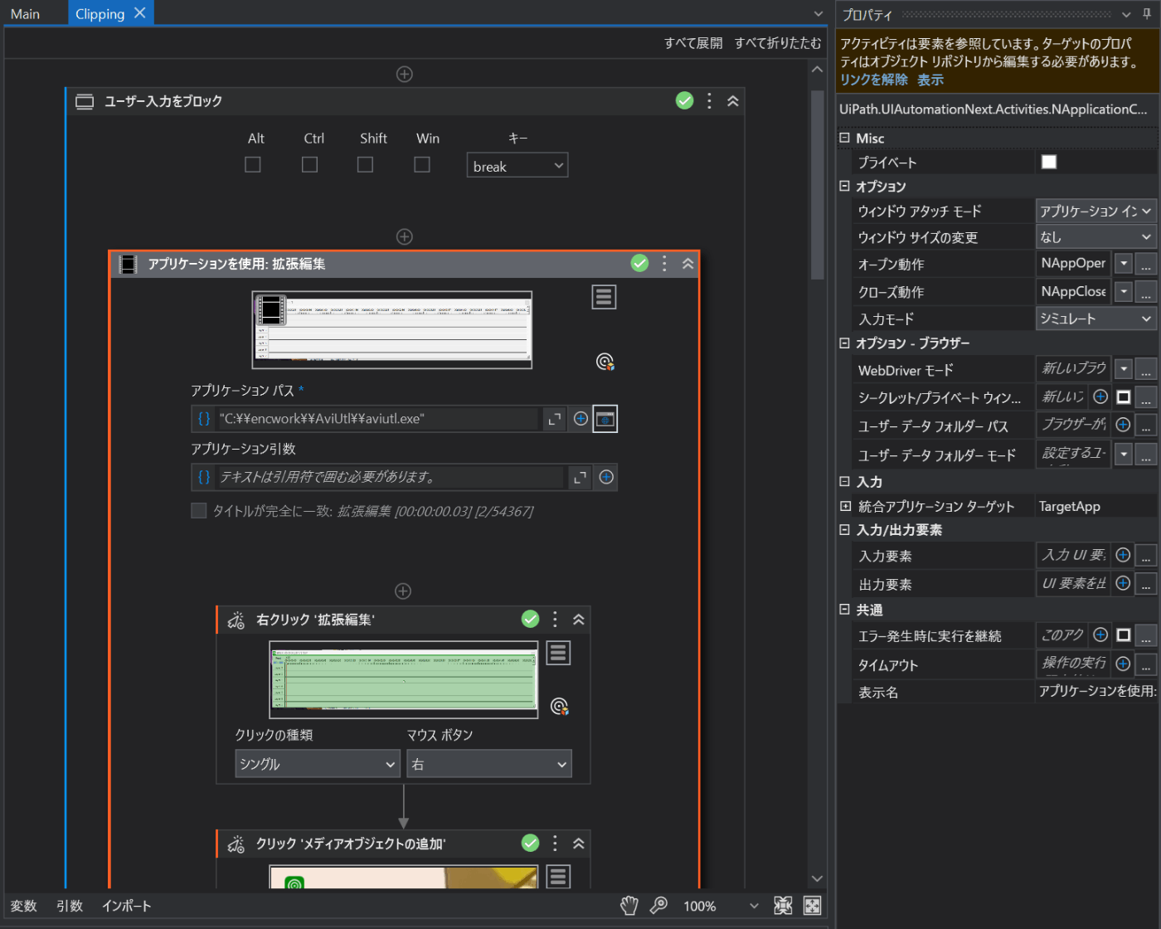Click the 拡張編集 application screenshot thumbnail
Screen dimensions: 1161x929
392,329
